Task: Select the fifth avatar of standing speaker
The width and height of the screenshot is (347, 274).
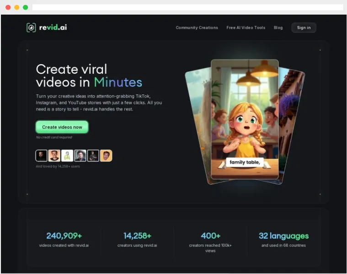Action: tap(93, 155)
